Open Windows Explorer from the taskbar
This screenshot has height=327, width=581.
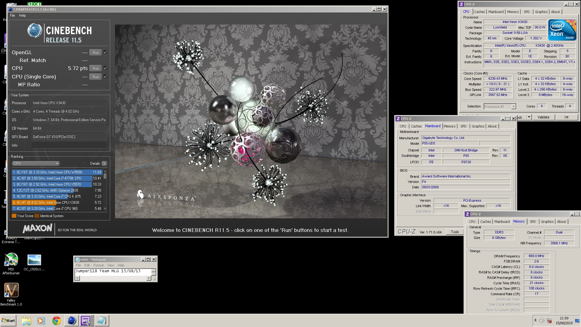coord(26,320)
